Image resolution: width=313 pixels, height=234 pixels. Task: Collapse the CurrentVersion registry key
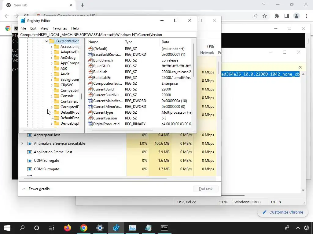(46, 41)
